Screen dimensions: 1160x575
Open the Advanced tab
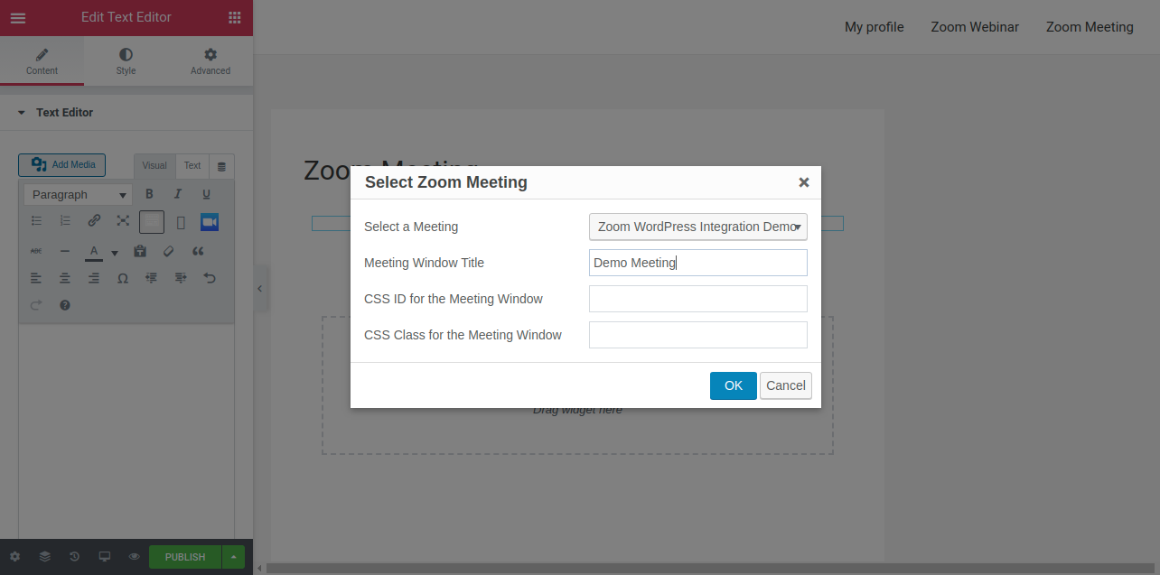(210, 61)
